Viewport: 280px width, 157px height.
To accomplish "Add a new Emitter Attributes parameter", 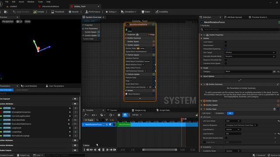I will click(75, 140).
